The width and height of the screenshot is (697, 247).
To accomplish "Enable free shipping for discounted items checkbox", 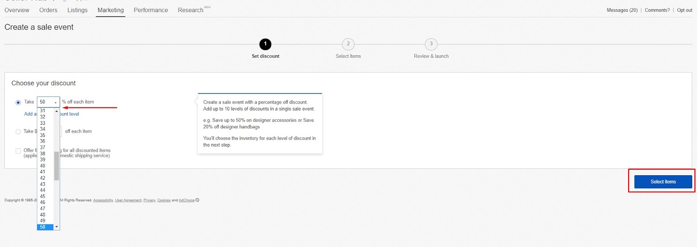I will [x=18, y=151].
